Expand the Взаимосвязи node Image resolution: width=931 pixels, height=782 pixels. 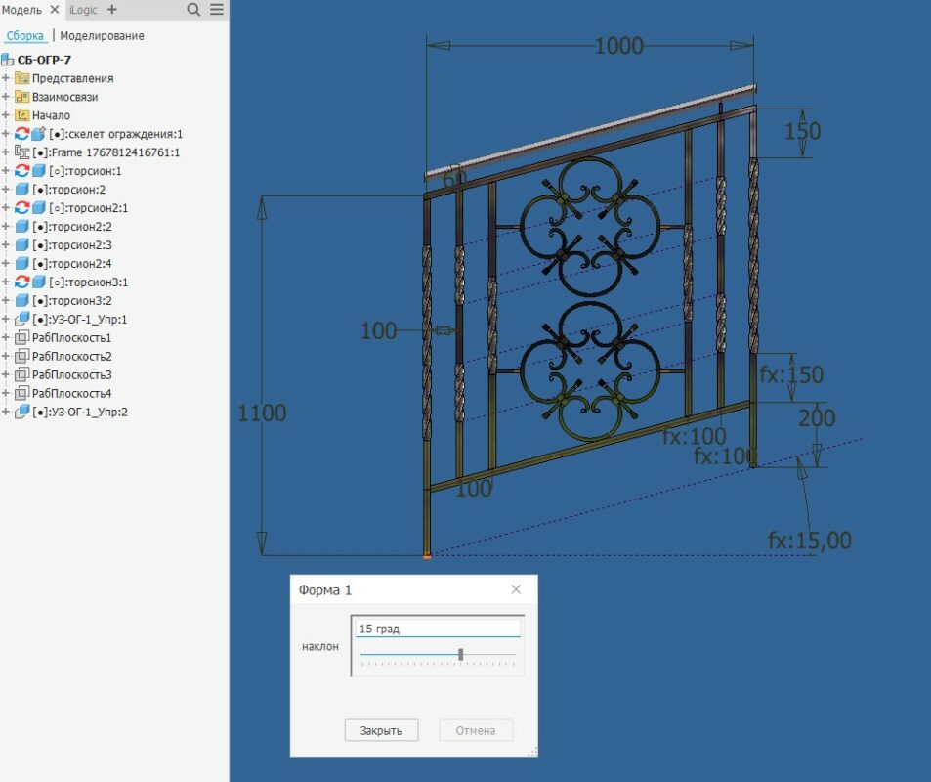coord(6,97)
